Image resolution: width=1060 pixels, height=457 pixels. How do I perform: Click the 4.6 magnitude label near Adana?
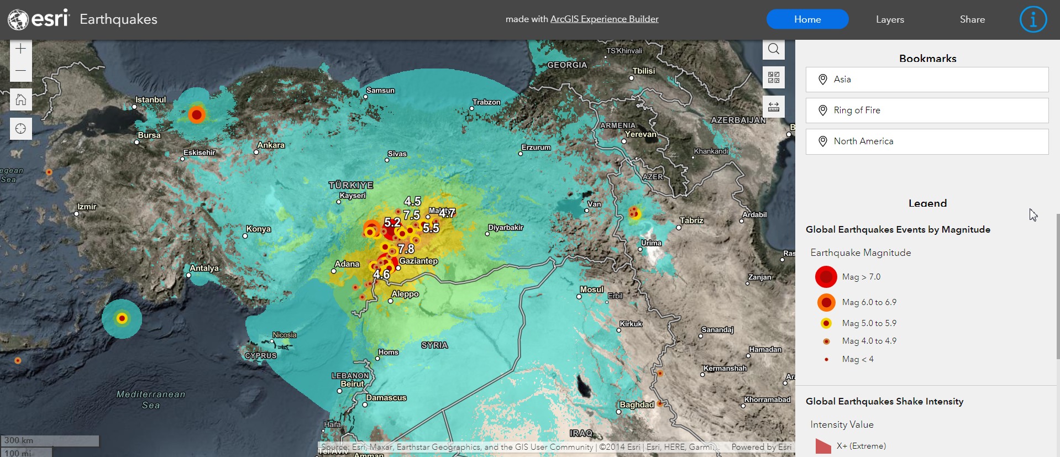[x=381, y=274]
